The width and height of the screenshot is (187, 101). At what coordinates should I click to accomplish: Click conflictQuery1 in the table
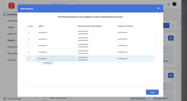[122, 32]
